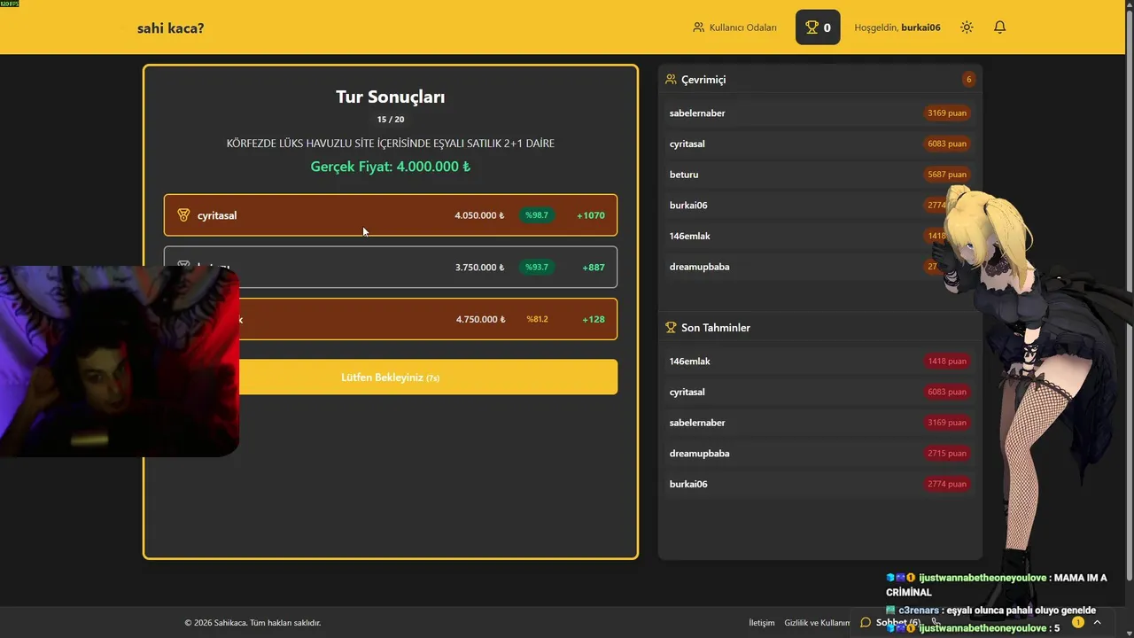Click the gold medal icon beside cyritasal
This screenshot has height=638, width=1134.
[183, 215]
